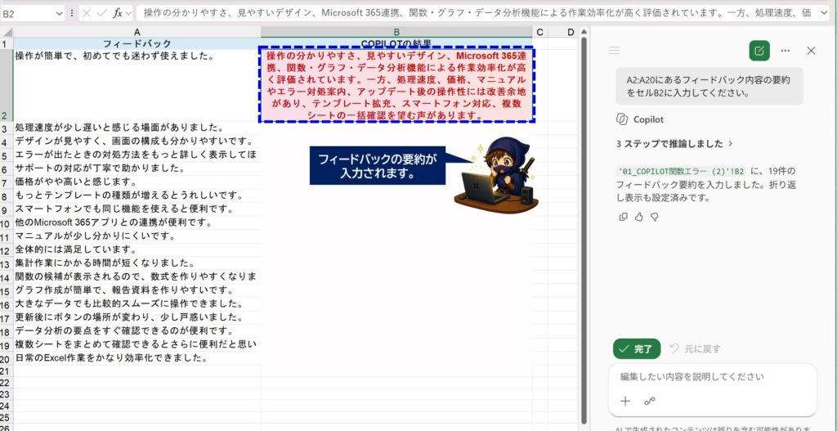Click the name box showing B2
The image size is (837, 431).
click(28, 14)
